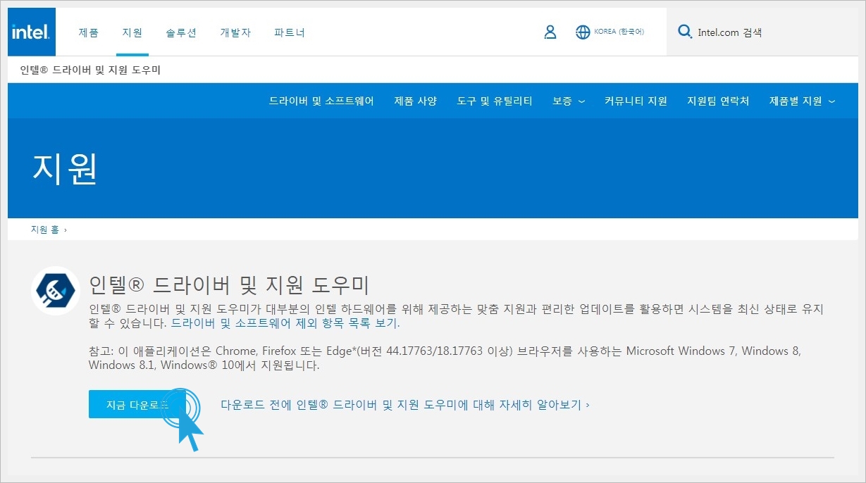866x483 pixels.
Task: Expand the 보증 dropdown
Action: click(x=569, y=101)
